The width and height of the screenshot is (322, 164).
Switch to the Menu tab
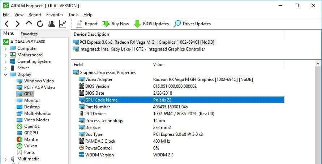(x=9, y=33)
